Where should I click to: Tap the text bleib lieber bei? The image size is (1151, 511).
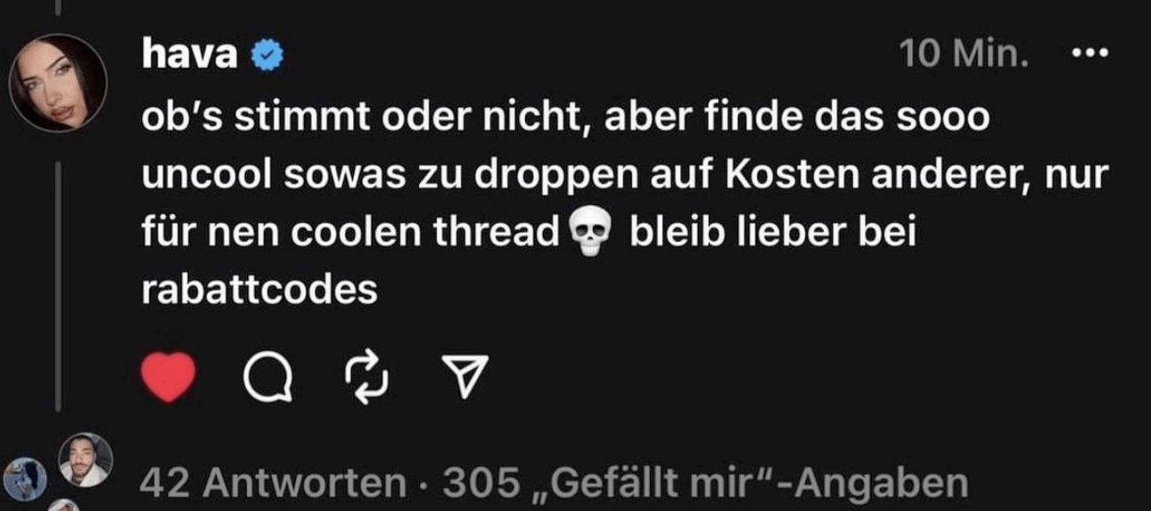(772, 234)
